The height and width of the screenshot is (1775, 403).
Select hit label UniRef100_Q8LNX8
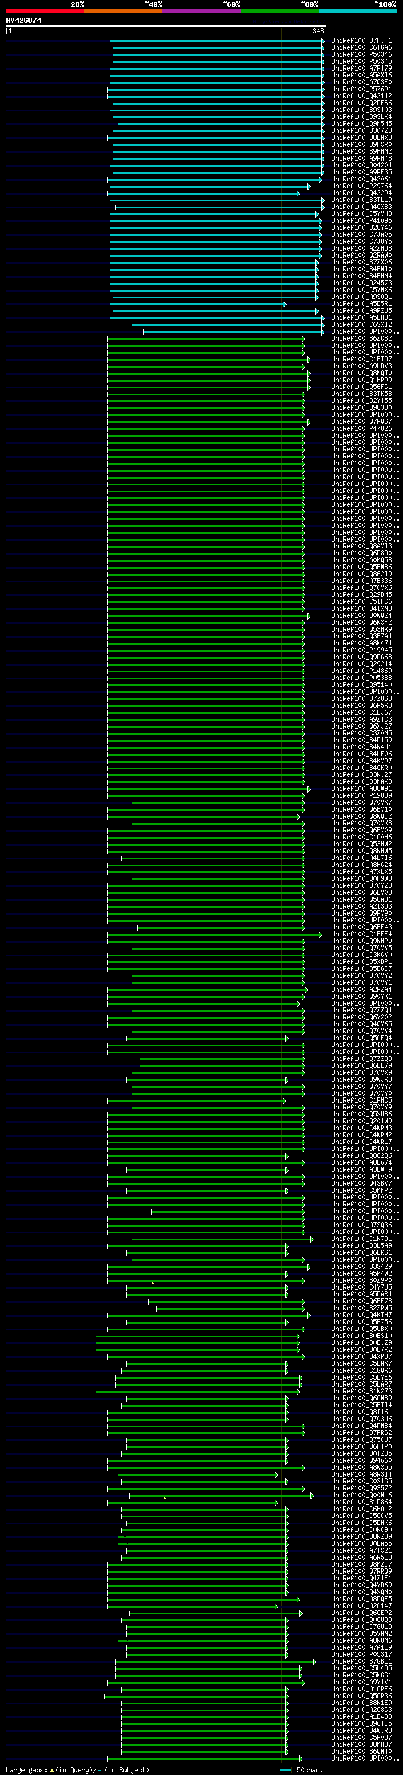(x=361, y=138)
